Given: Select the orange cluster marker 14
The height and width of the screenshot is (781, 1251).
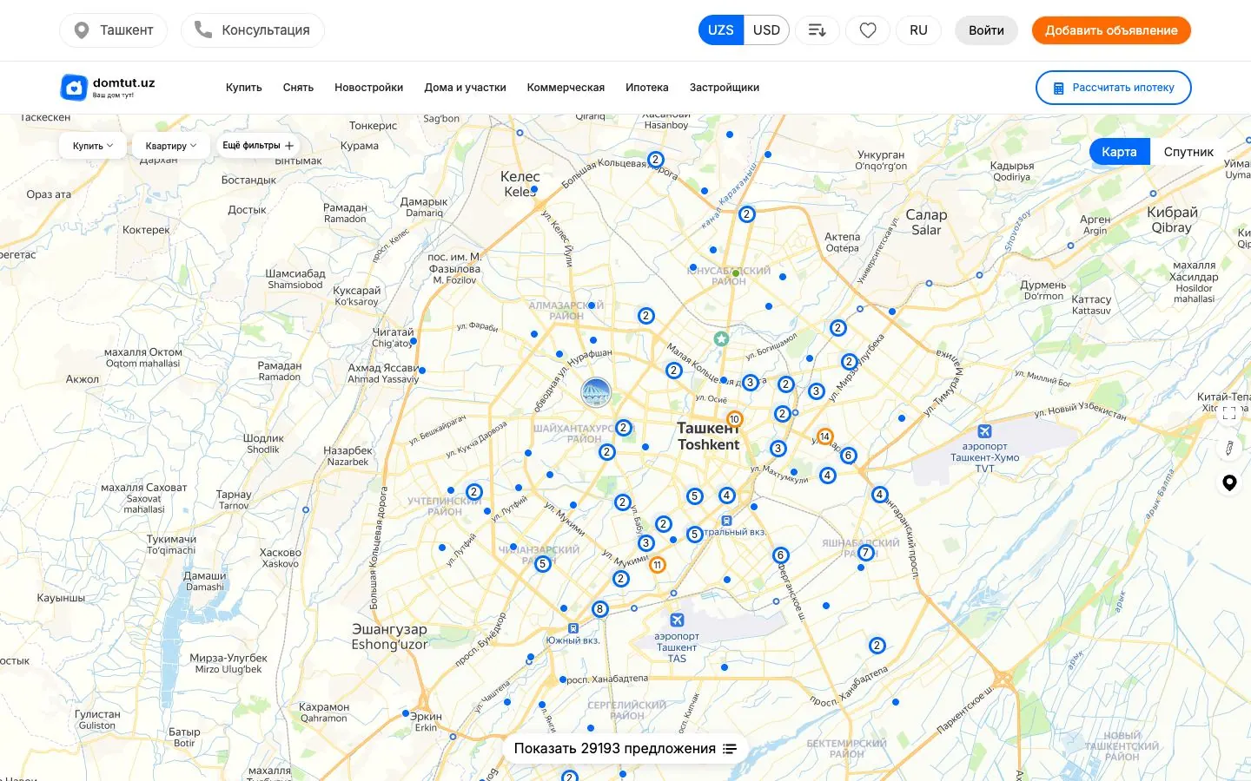Looking at the screenshot, I should point(824,436).
